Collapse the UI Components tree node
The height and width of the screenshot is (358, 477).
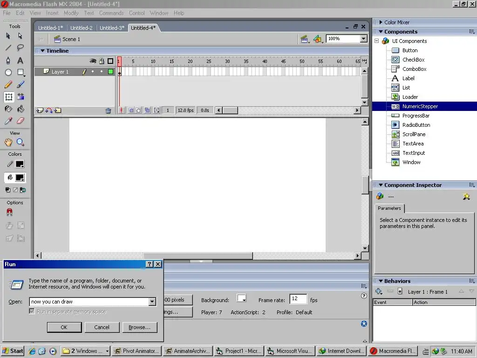(x=376, y=41)
